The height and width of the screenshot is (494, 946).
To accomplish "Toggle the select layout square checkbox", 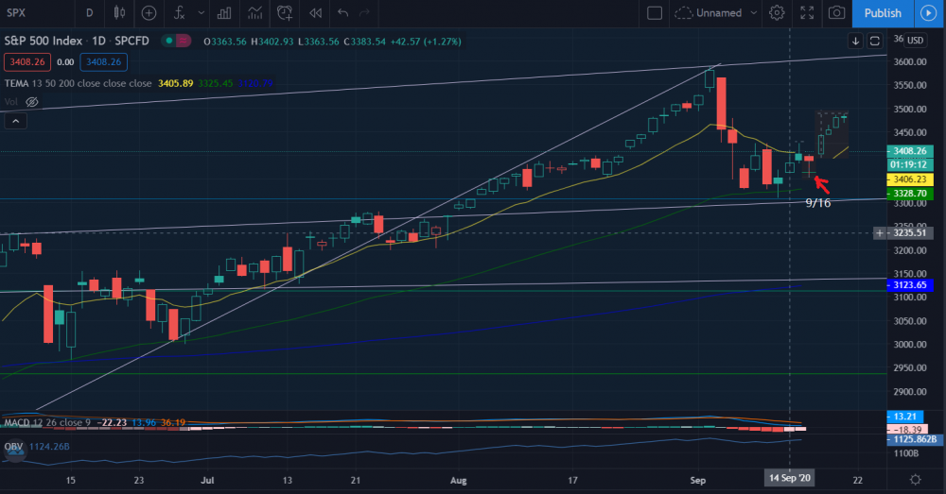I will click(654, 13).
